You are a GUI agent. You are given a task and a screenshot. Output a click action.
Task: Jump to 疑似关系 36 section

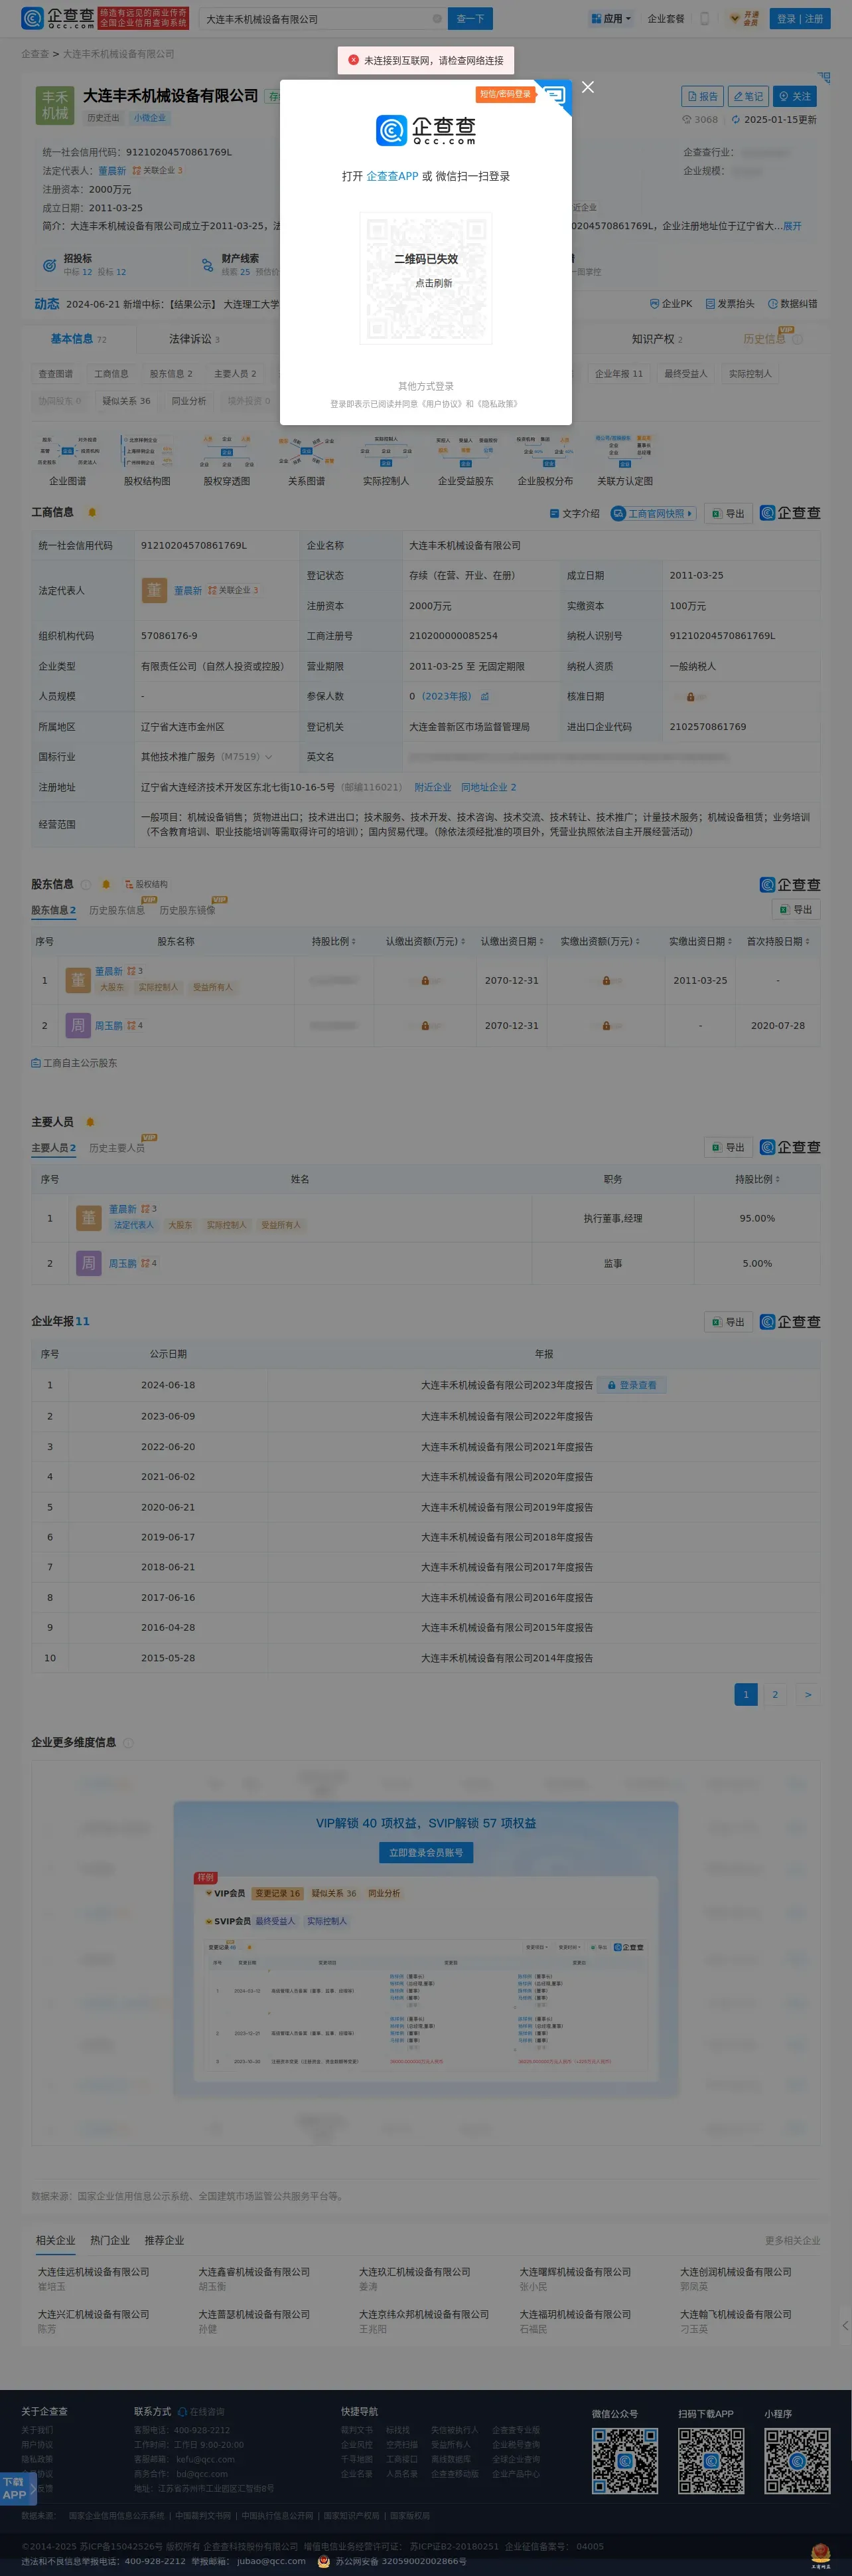click(x=126, y=401)
